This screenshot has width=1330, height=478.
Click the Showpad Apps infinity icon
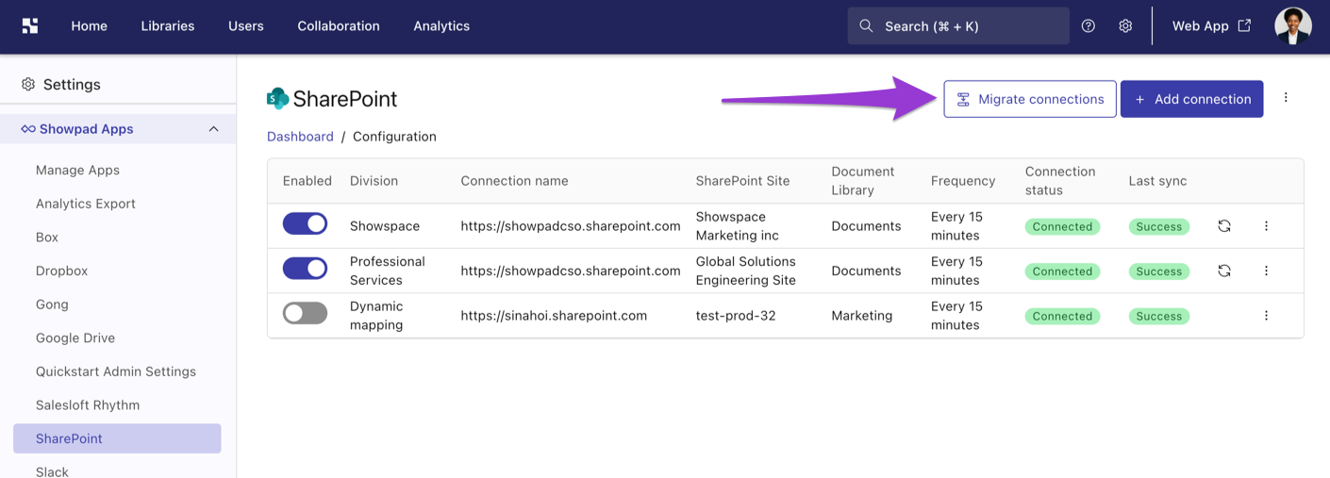point(28,129)
